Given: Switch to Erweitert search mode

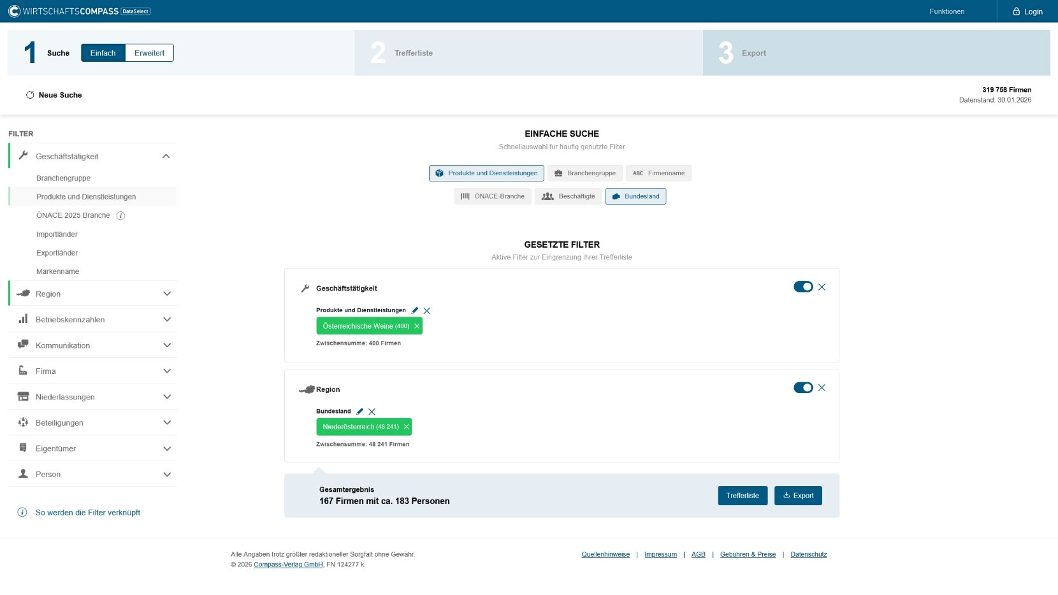Looking at the screenshot, I should [x=149, y=54].
